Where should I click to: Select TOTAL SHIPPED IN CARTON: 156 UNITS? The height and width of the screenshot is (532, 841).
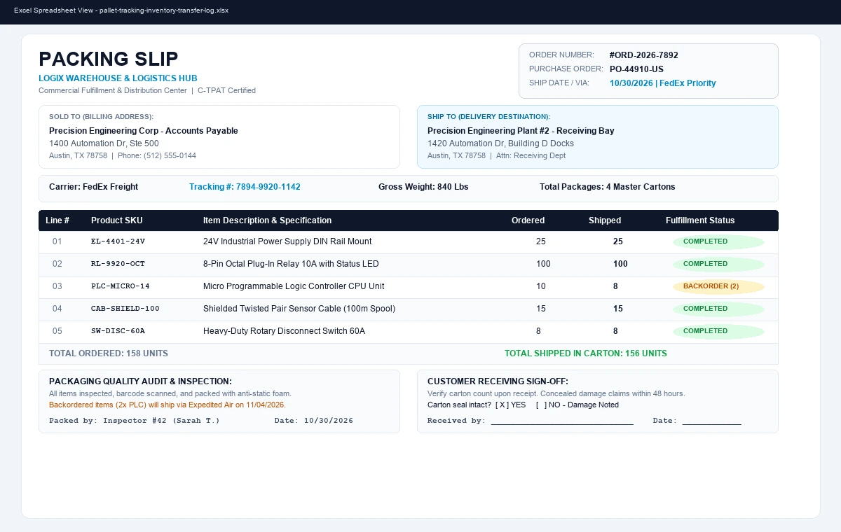click(x=586, y=353)
